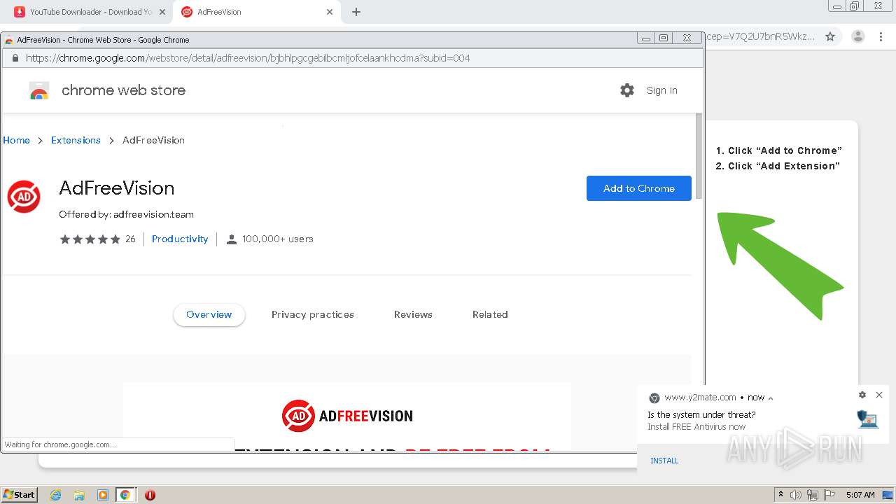Click the AdFreeVision banner logo image
The image size is (896, 504).
coord(347,416)
